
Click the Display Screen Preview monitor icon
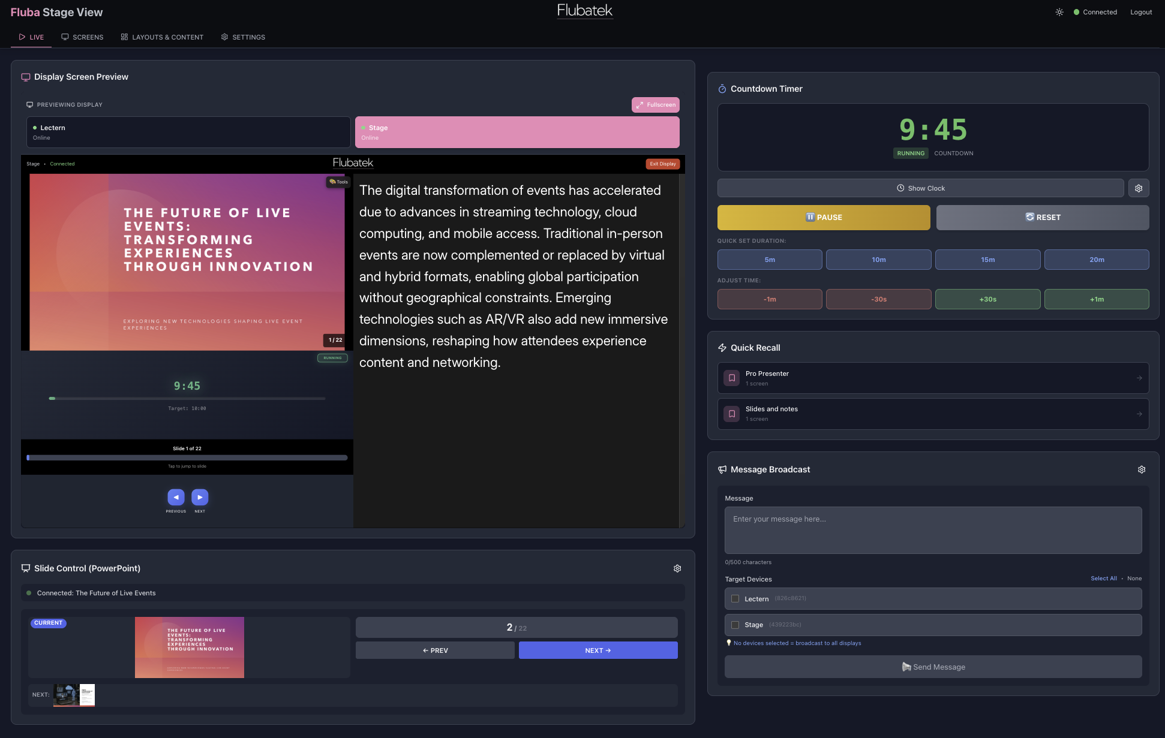pos(26,77)
